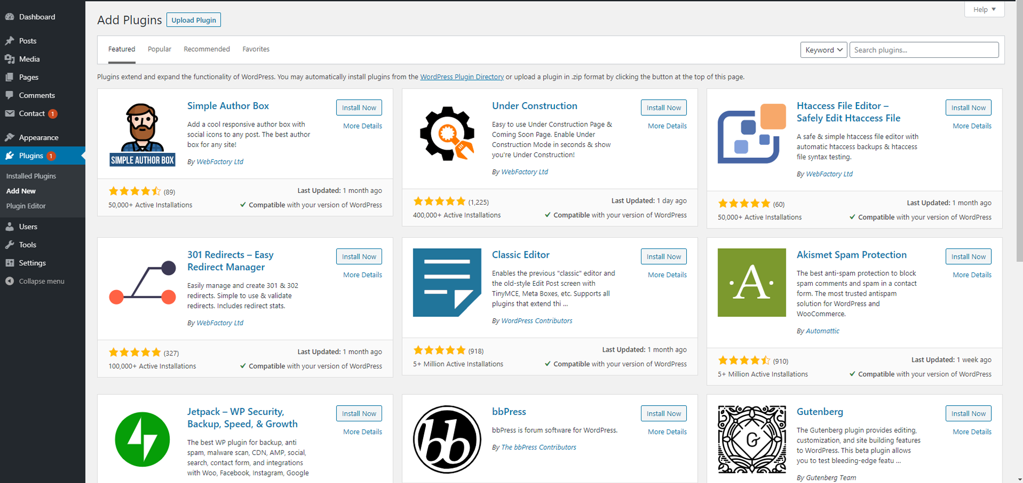
Task: Open the Favorites tab
Action: tap(256, 49)
